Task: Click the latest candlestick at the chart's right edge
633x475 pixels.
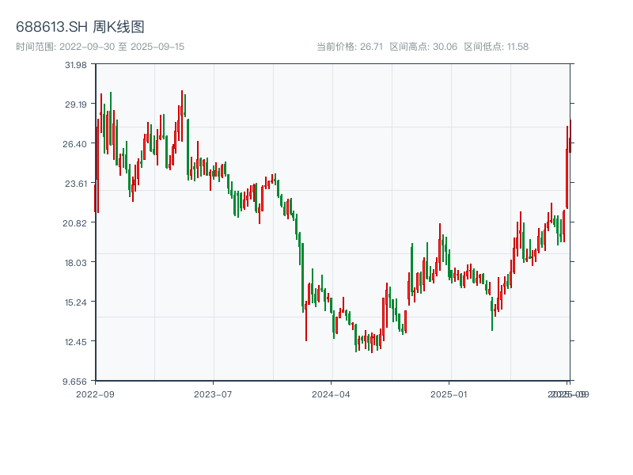Action: 570,136
